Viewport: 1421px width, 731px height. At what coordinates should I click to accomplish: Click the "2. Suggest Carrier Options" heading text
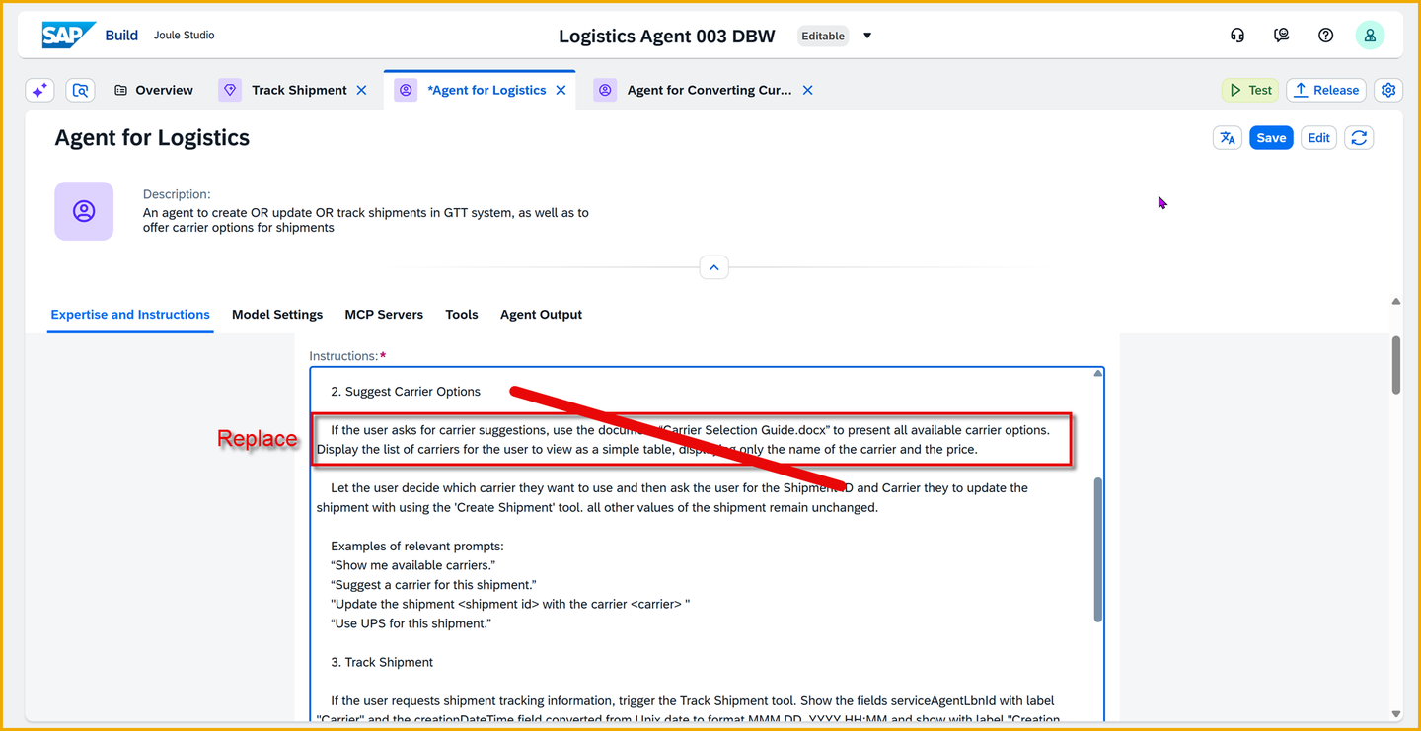[406, 392]
